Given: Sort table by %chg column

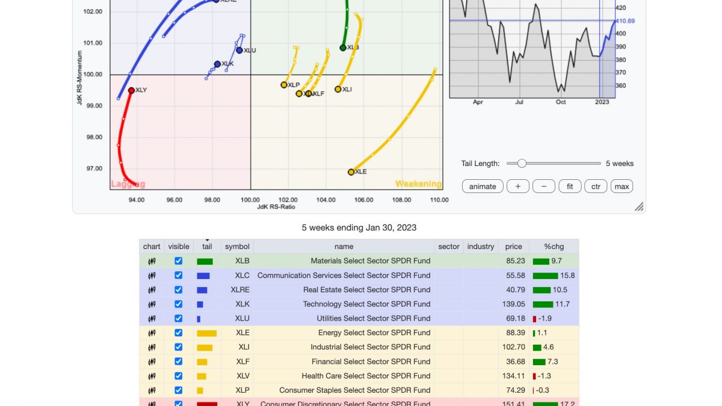Looking at the screenshot, I should click(x=554, y=247).
